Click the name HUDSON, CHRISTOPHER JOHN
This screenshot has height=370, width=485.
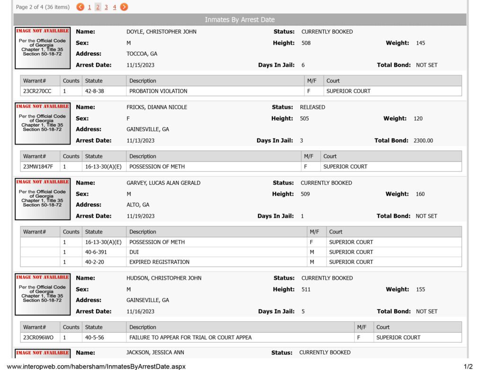point(163,278)
